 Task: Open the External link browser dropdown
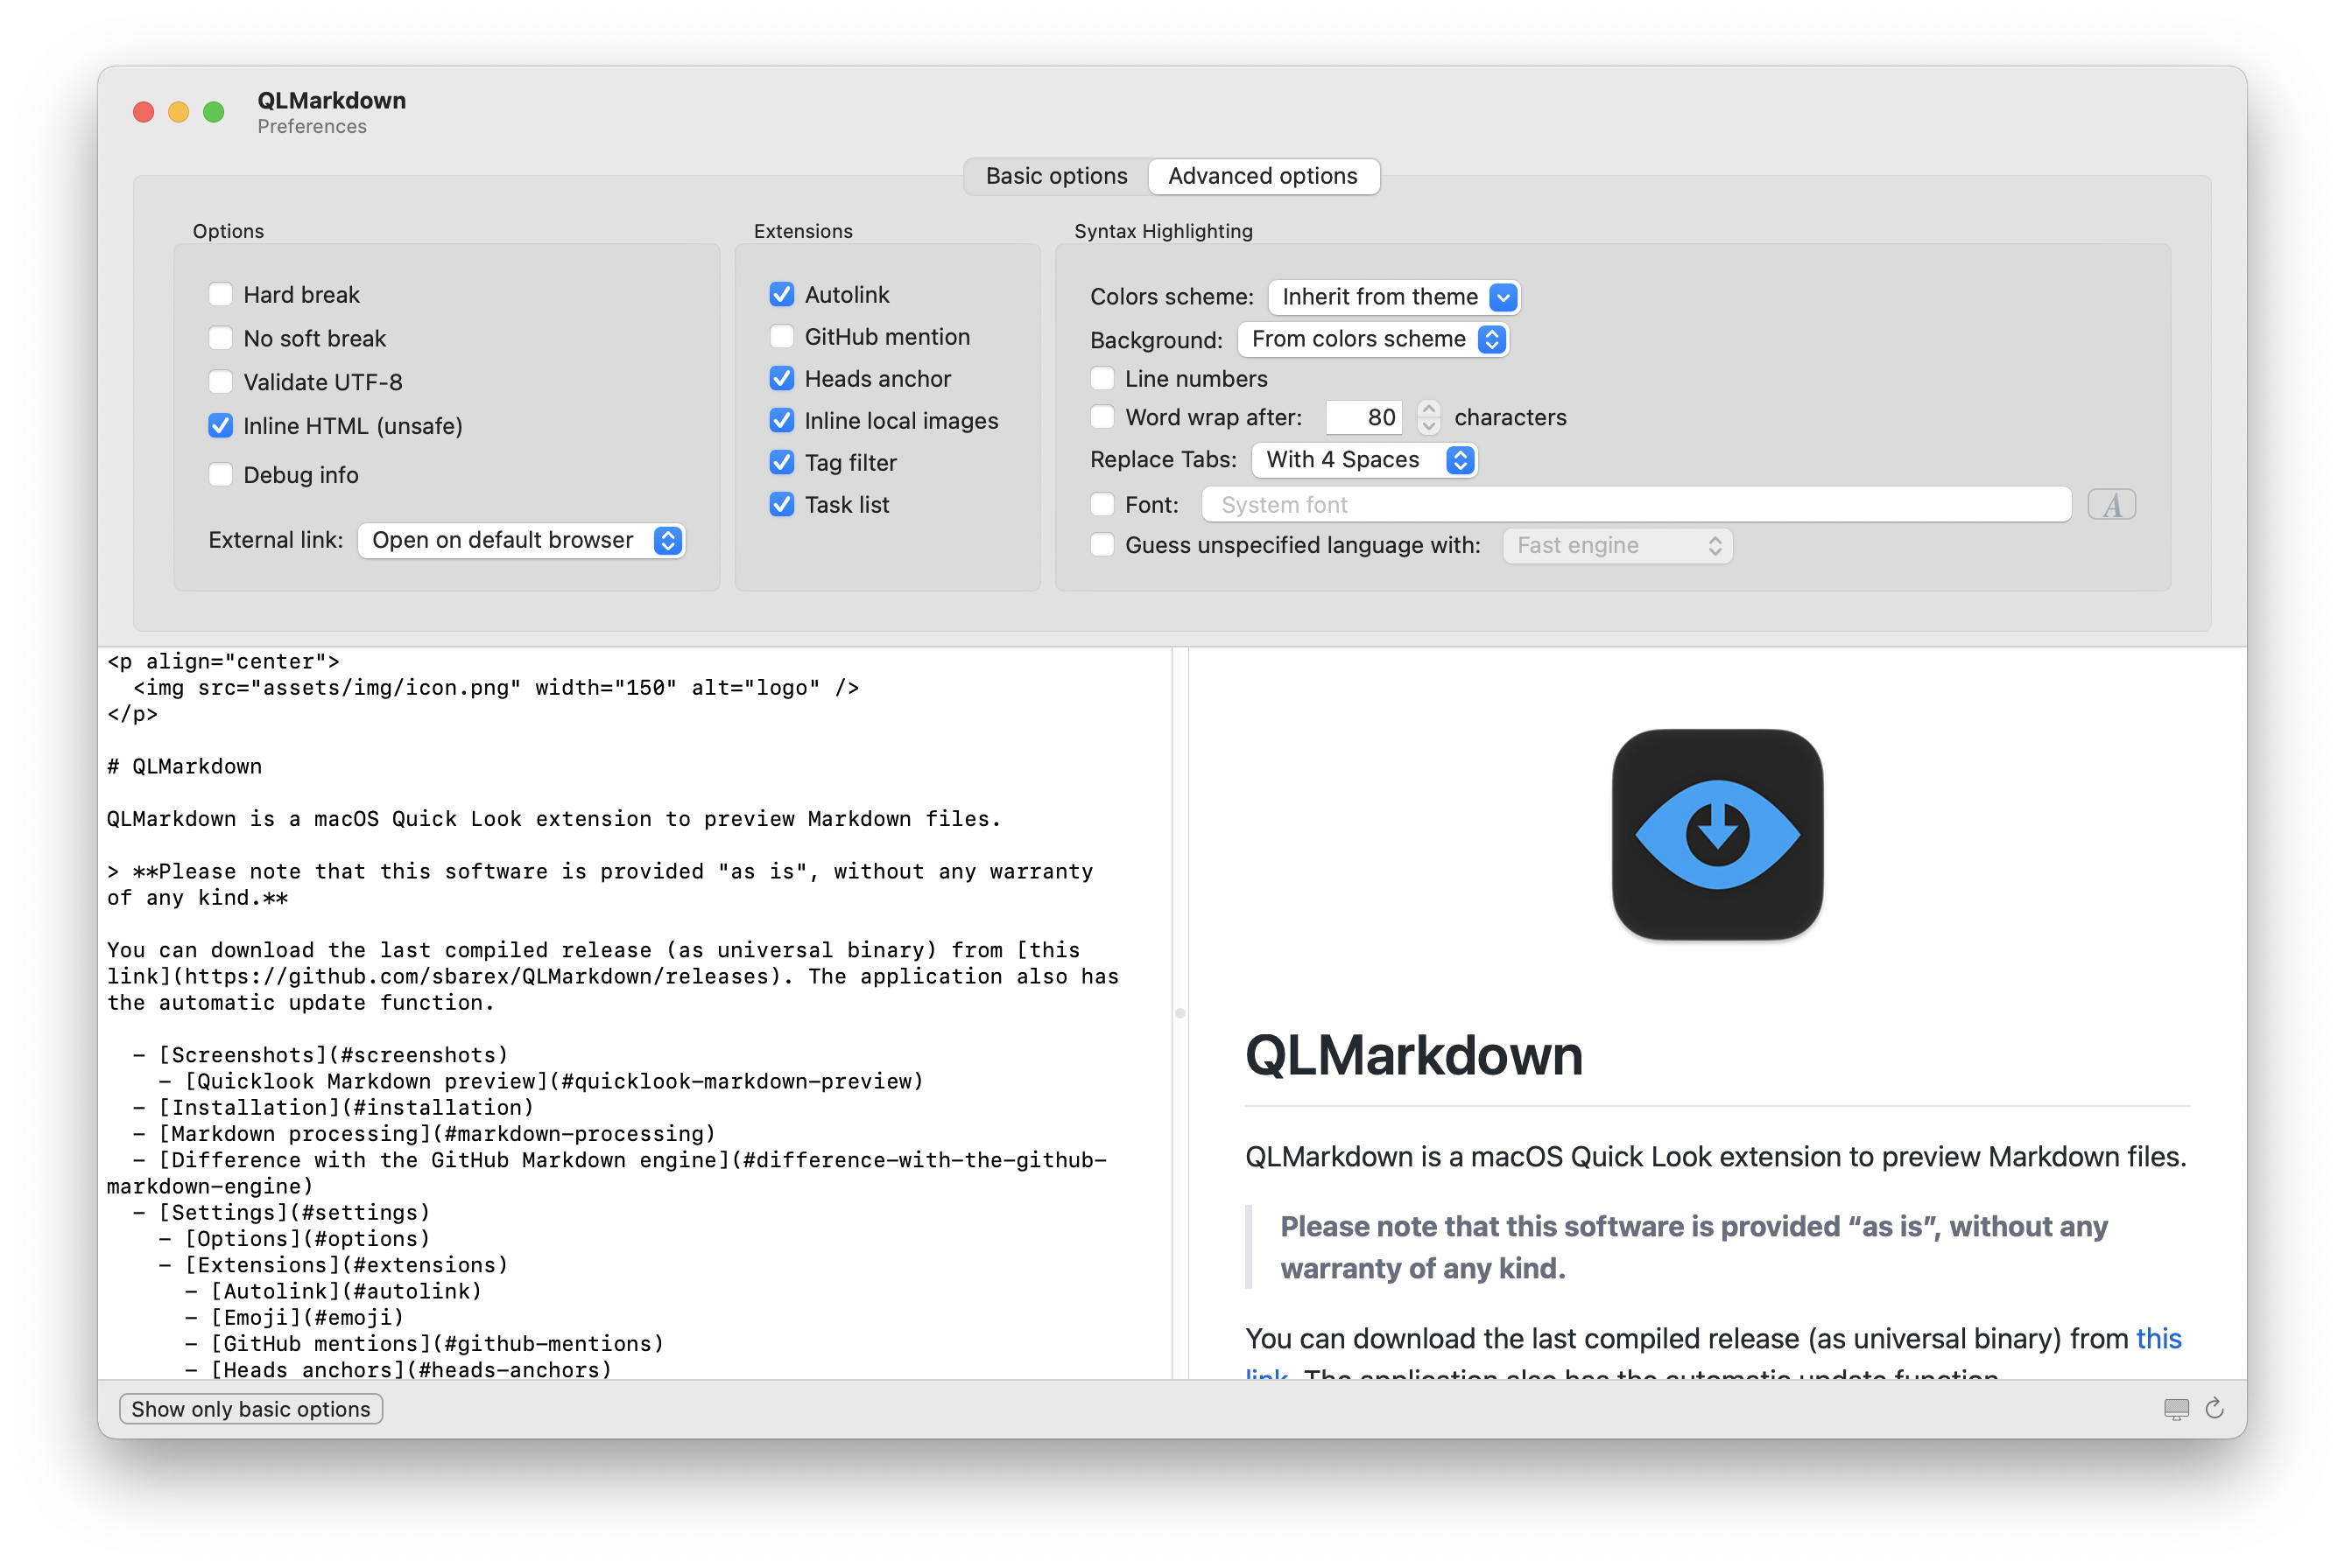point(520,540)
